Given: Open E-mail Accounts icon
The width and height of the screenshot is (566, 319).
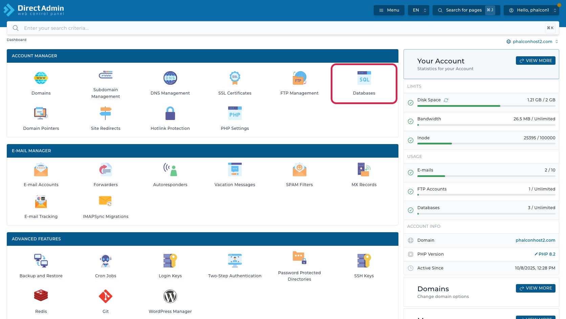Looking at the screenshot, I should coord(41,170).
